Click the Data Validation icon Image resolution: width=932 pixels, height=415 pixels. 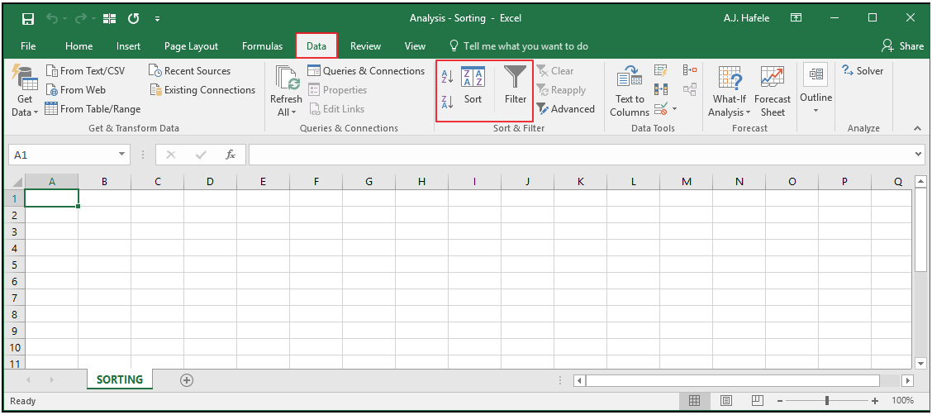pyautogui.click(x=661, y=109)
